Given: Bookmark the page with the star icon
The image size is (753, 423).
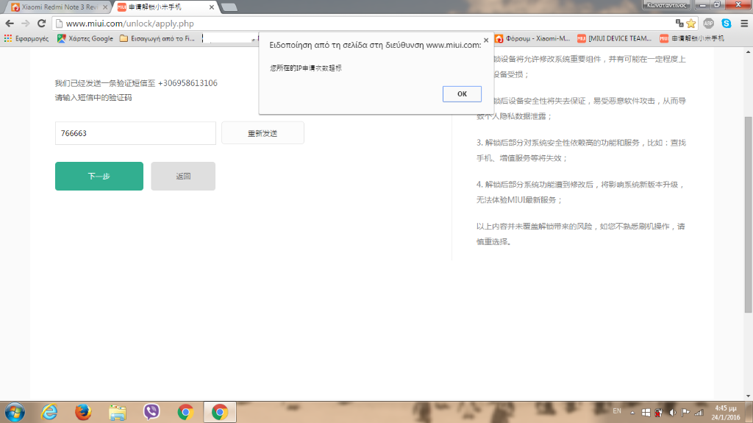Looking at the screenshot, I should [691, 23].
